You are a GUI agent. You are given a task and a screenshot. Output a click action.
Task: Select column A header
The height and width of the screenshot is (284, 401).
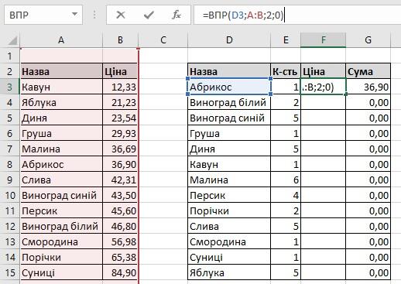(x=61, y=40)
